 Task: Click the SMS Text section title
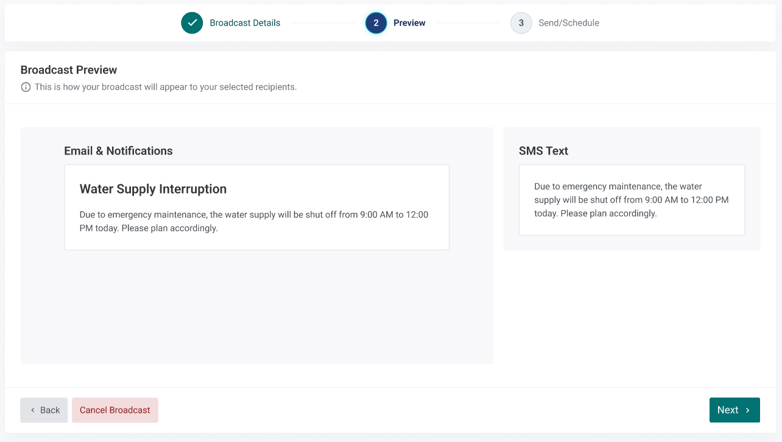(x=543, y=151)
